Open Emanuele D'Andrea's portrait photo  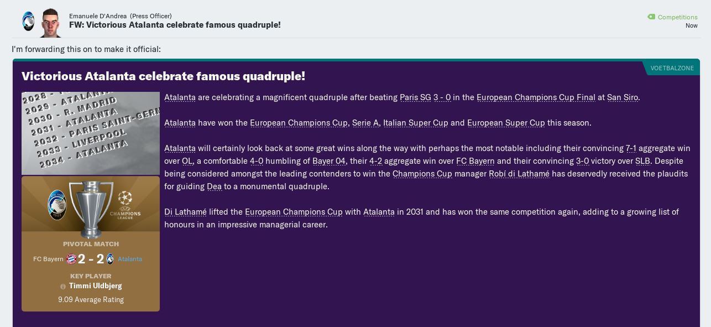click(50, 23)
